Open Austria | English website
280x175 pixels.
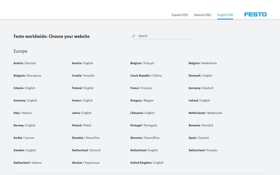[x=82, y=63]
